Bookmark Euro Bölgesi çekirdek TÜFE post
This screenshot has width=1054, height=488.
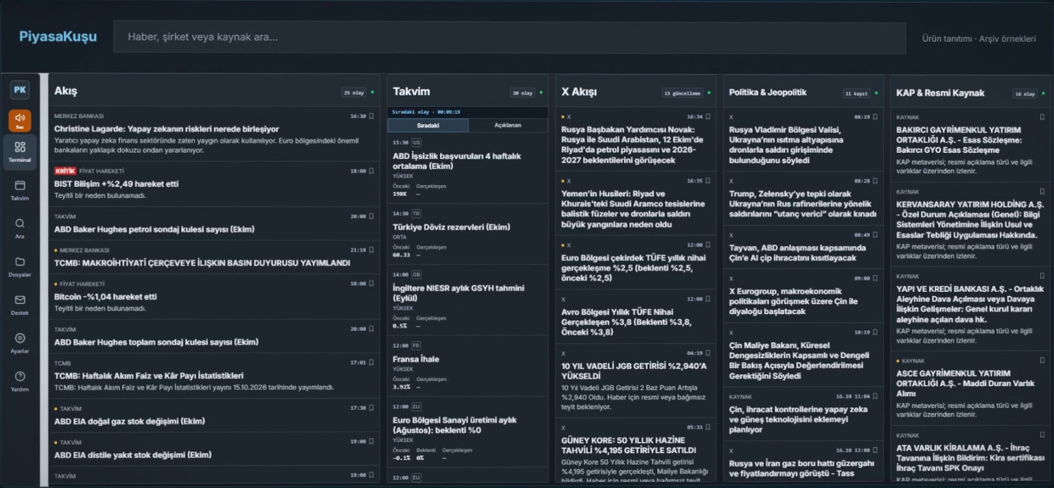[707, 245]
